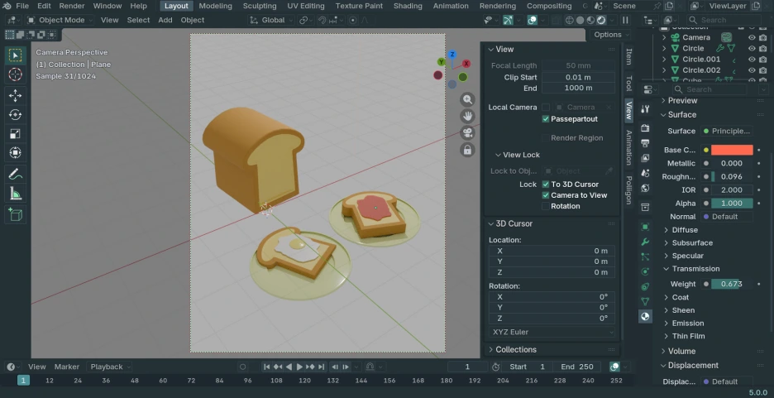Select the 3D Cursor tool
The image size is (774, 398).
coord(16,74)
